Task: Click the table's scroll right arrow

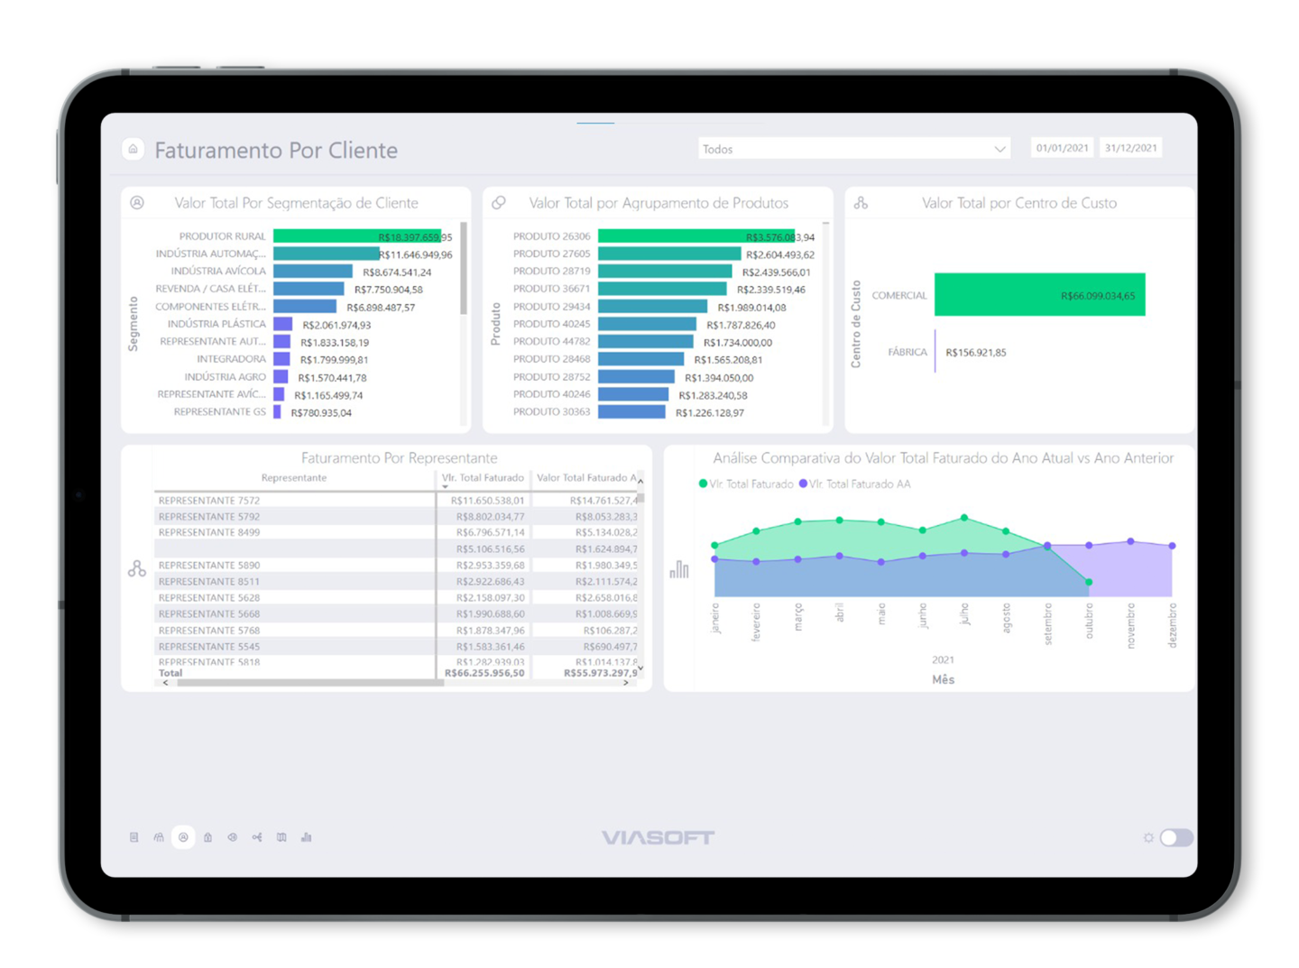Action: [x=626, y=683]
